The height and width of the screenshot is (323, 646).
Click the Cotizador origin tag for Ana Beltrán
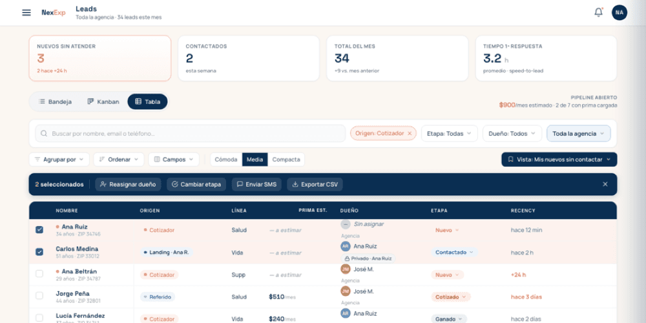(x=159, y=275)
